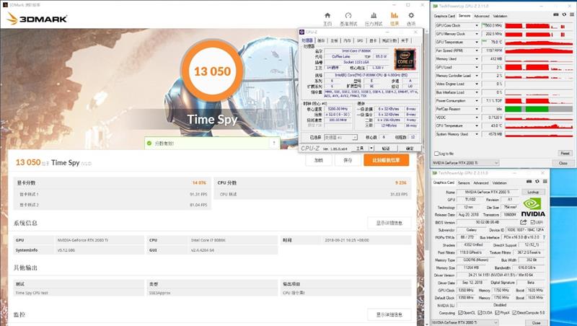Click the 加载 load button in 3DMark
The width and height of the screenshot is (577, 326).
pos(319,160)
